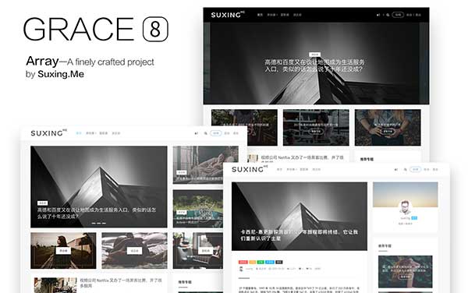
Task: Click the small white tag above dark hero headline
Action: point(314,55)
